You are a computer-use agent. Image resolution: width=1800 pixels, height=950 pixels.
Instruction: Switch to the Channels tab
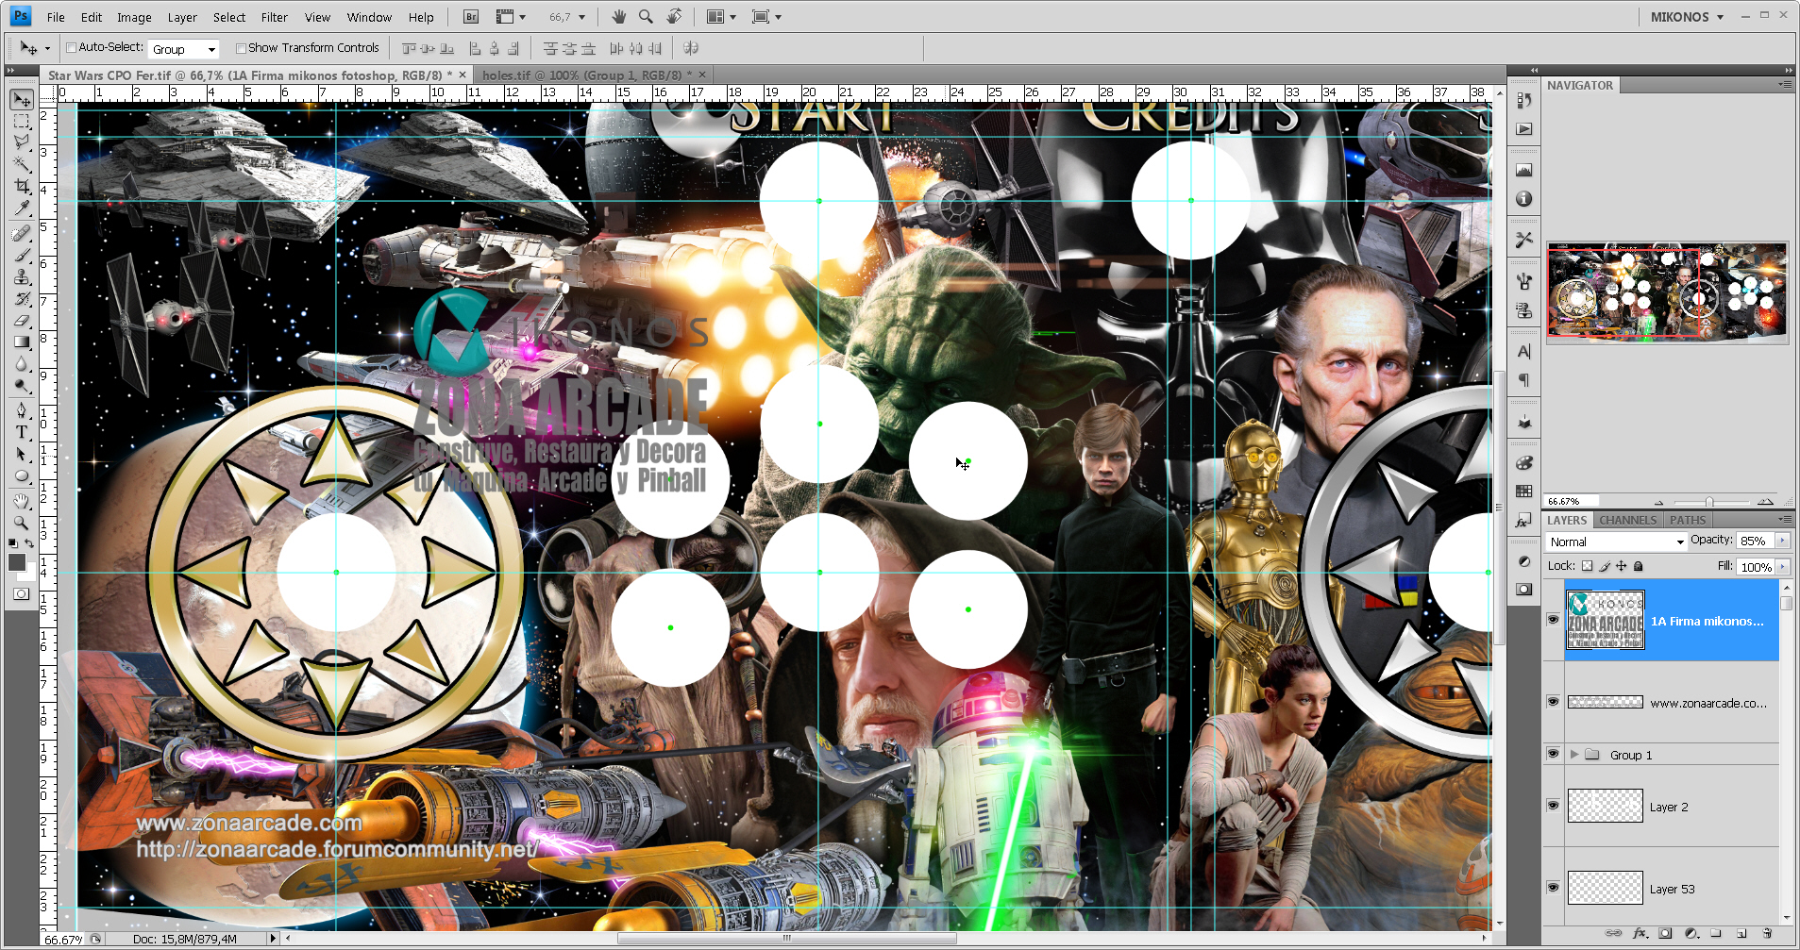click(x=1627, y=520)
